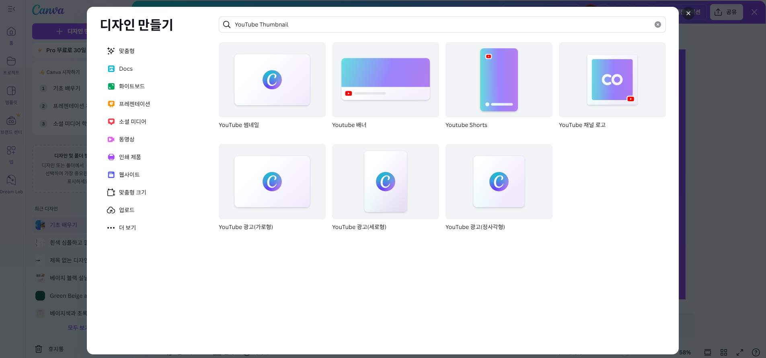Click the custom size icon beside 맞춤형 크기
The image size is (766, 358).
point(111,192)
